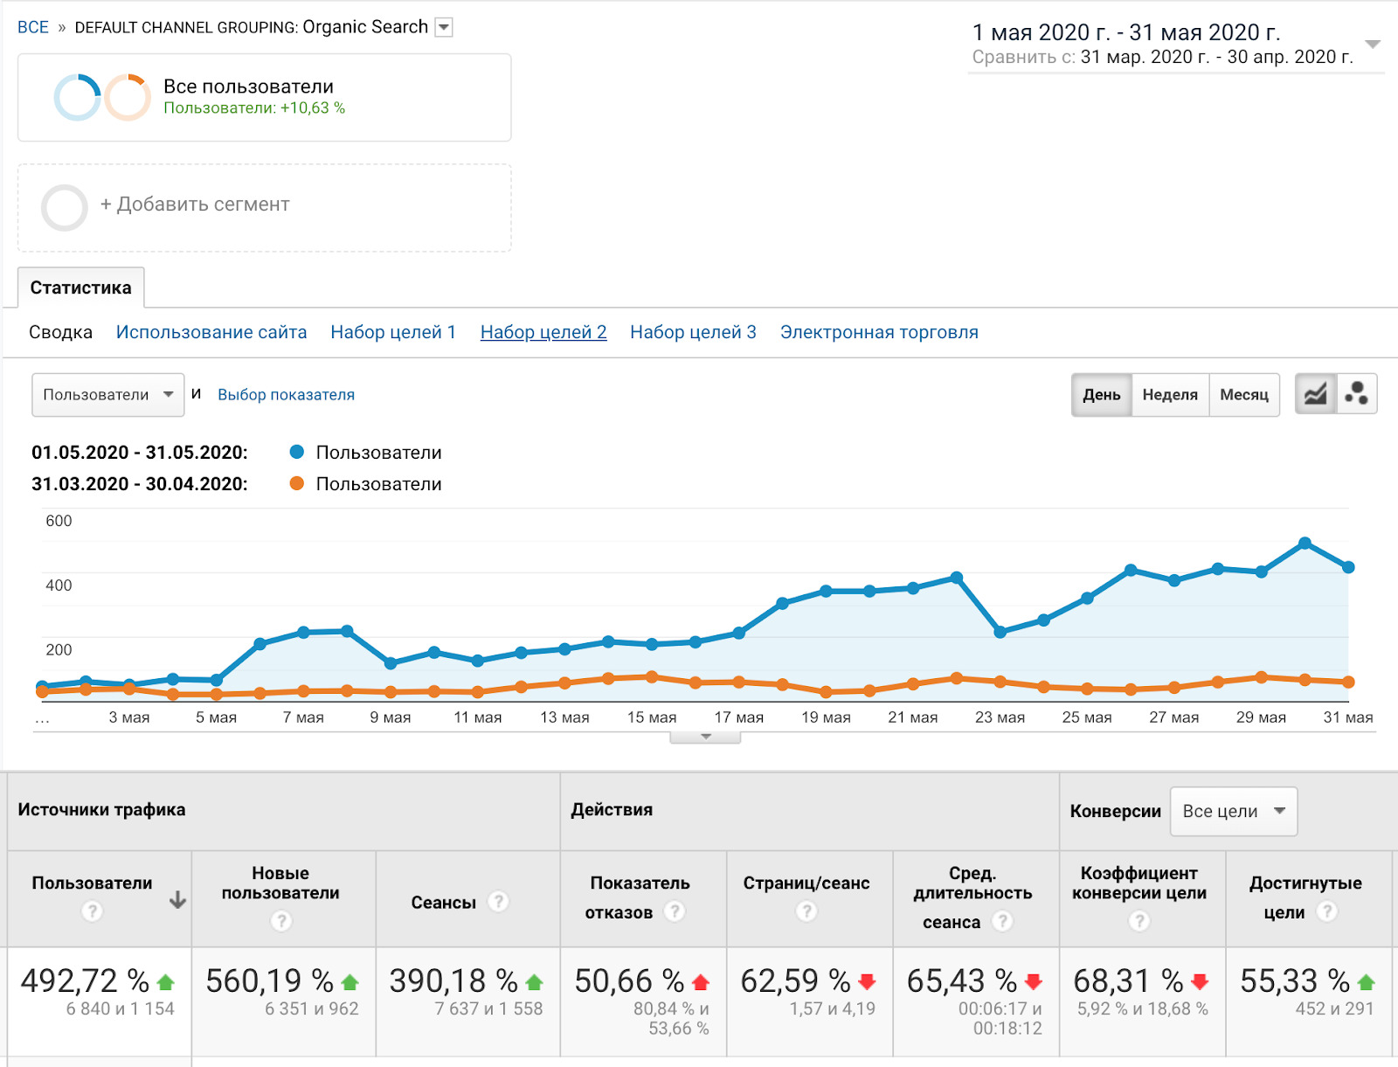Open help for Показатель отказов
Screen dimensions: 1398x1067
674,911
